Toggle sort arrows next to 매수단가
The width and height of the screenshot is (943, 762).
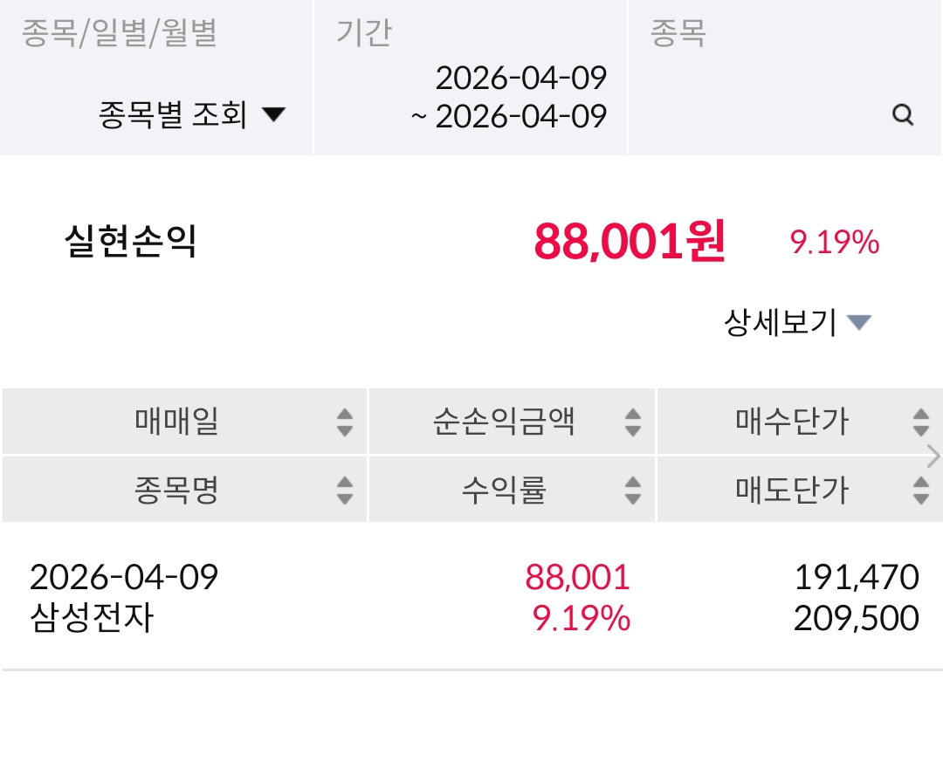click(920, 422)
